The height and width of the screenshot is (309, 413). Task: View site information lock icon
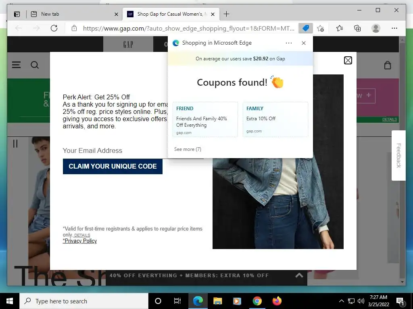74,28
